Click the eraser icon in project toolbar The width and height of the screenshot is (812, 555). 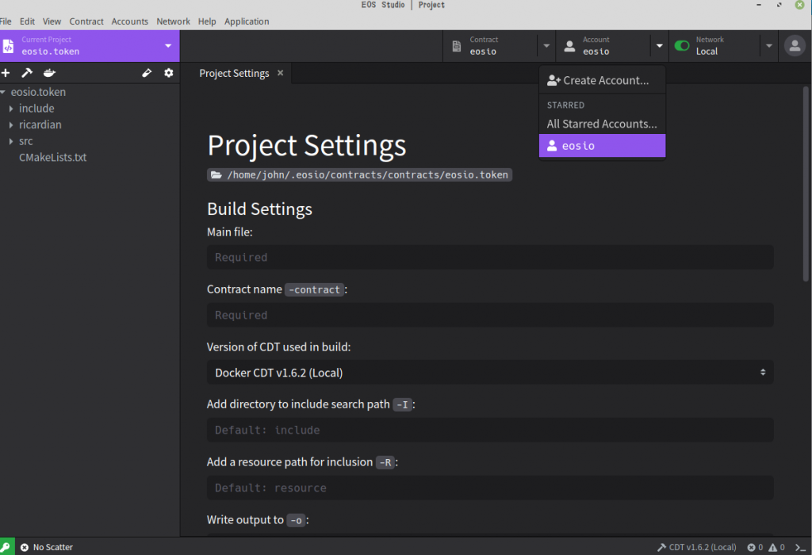(x=147, y=73)
